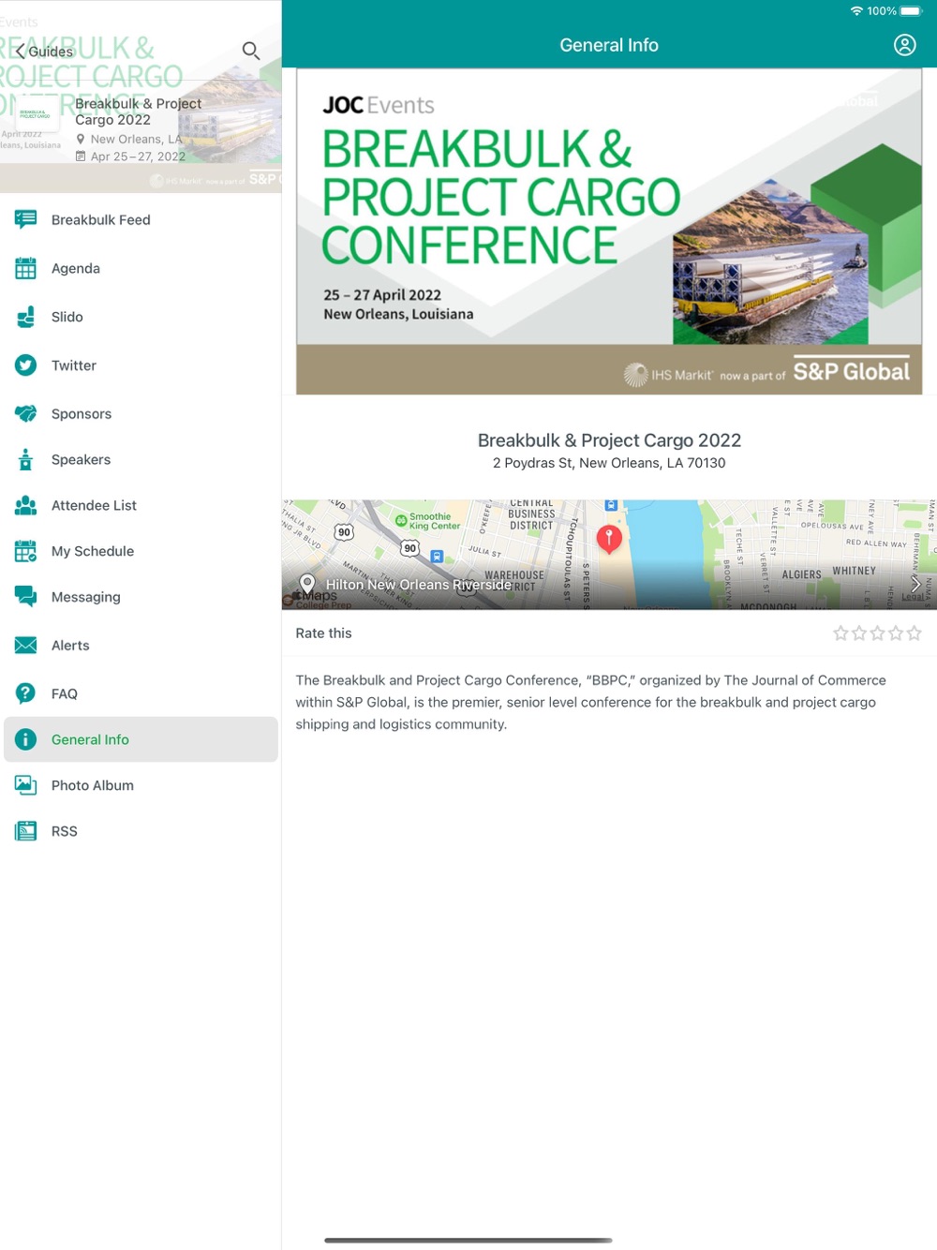This screenshot has width=937, height=1250.
Task: Tap the Wi-Fi status icon
Action: click(x=855, y=11)
